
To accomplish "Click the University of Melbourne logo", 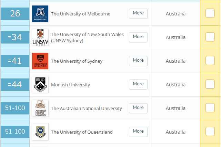I will (40, 14).
